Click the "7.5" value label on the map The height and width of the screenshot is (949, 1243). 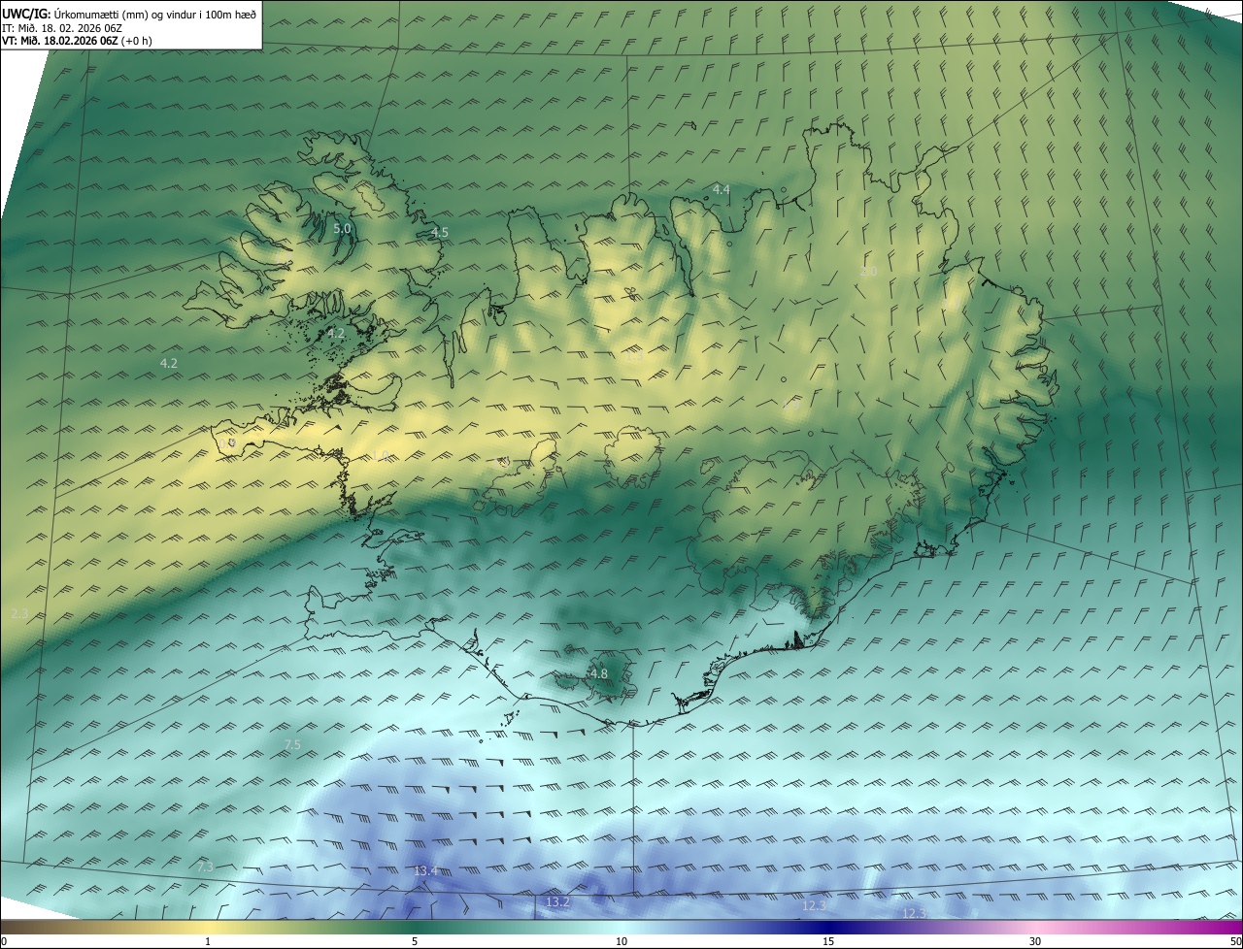[292, 744]
